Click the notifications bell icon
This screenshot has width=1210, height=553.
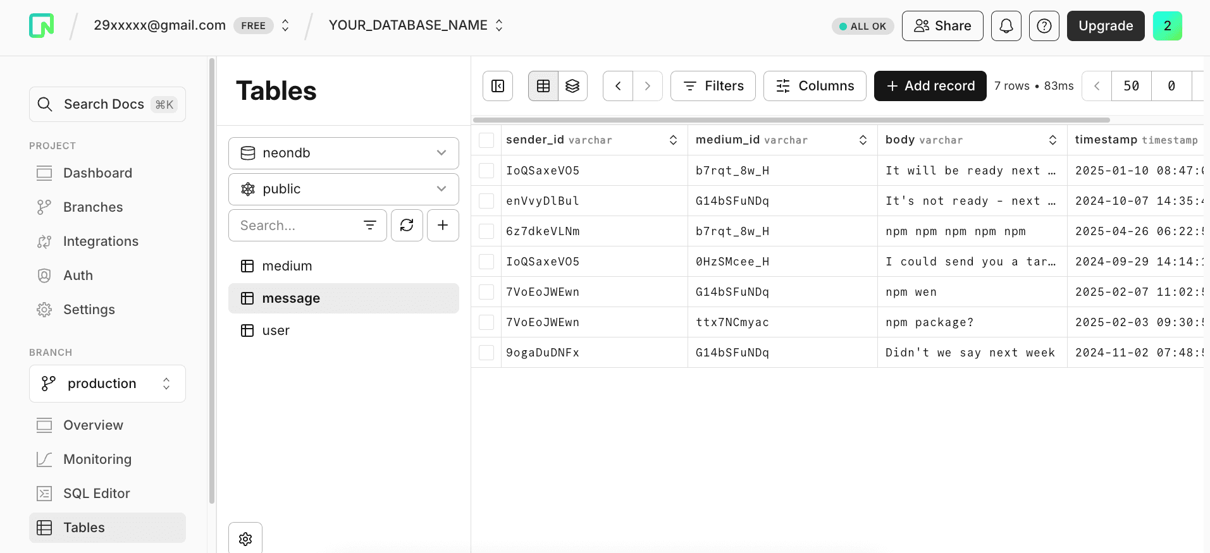[1006, 26]
